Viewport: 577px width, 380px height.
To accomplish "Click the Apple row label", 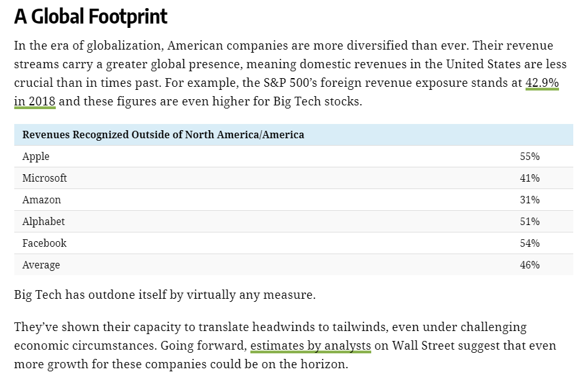I will 36,156.
